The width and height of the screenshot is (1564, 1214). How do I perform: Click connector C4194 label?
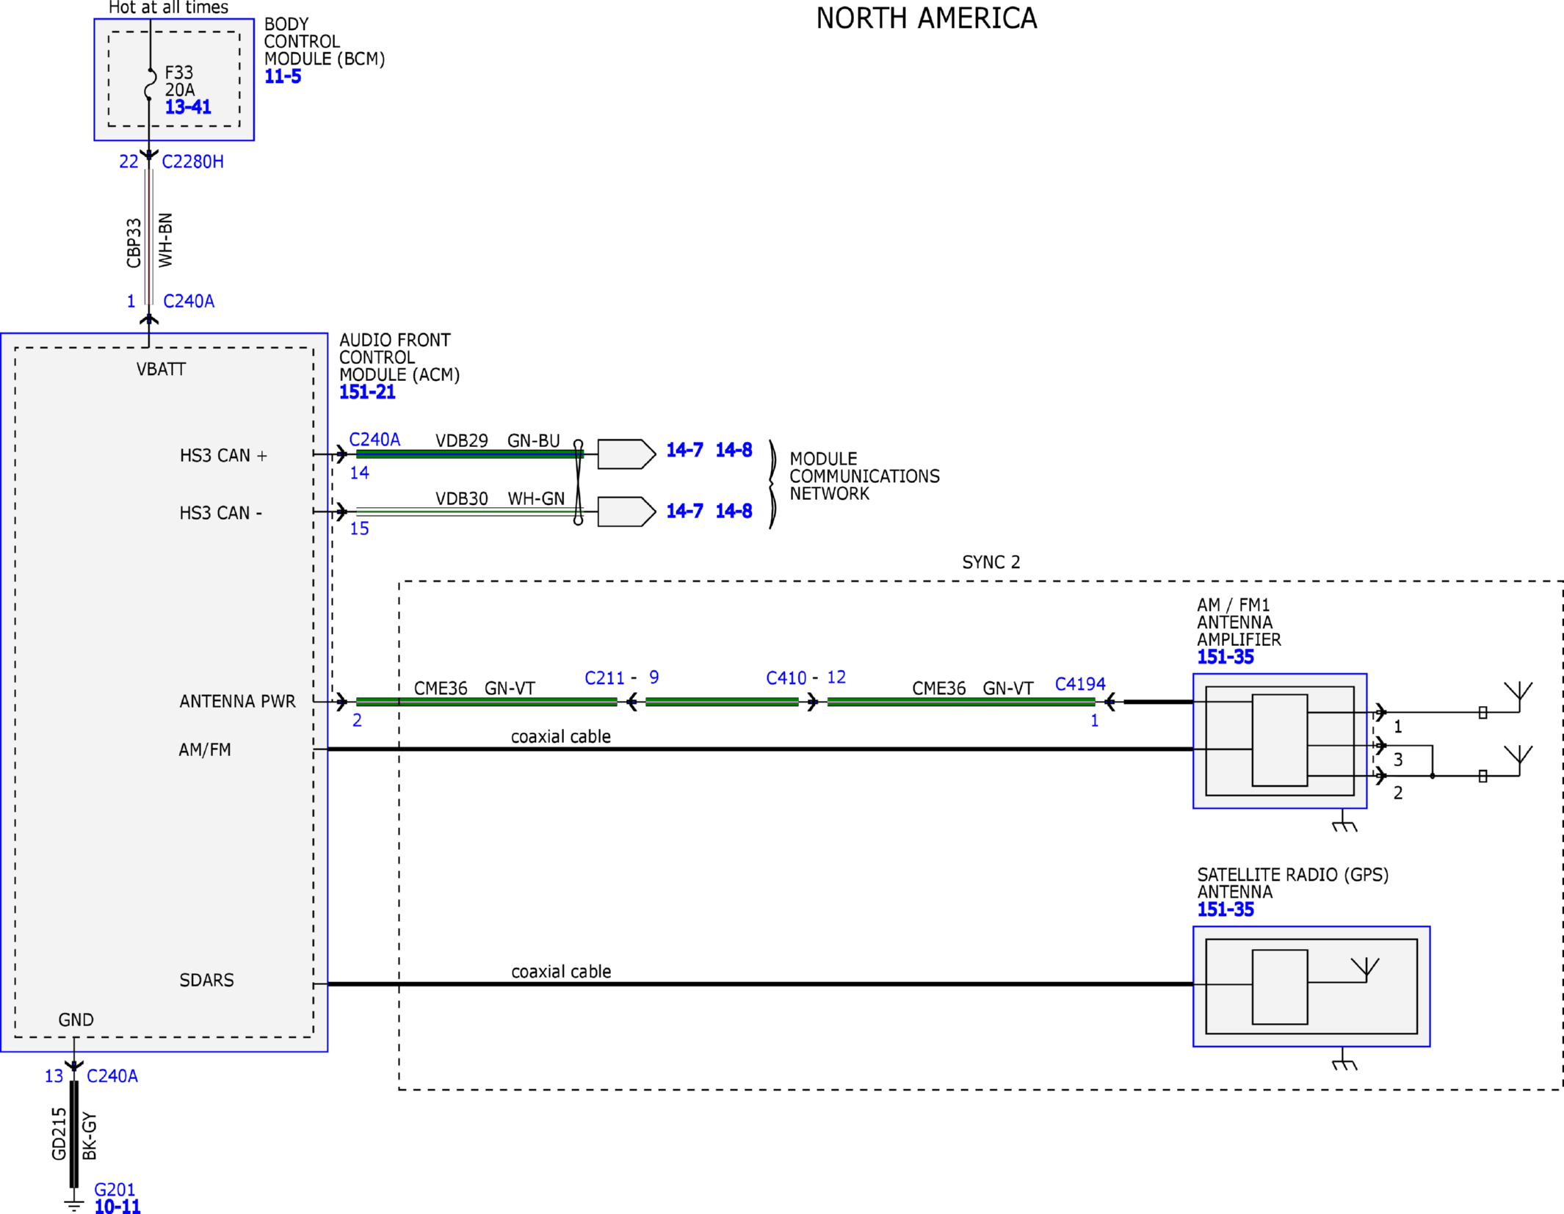point(1080,684)
